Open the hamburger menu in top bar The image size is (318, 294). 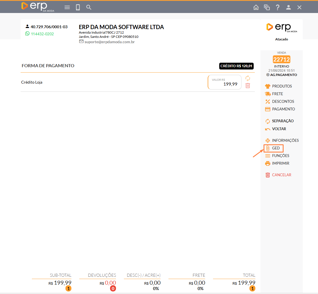[67, 7]
